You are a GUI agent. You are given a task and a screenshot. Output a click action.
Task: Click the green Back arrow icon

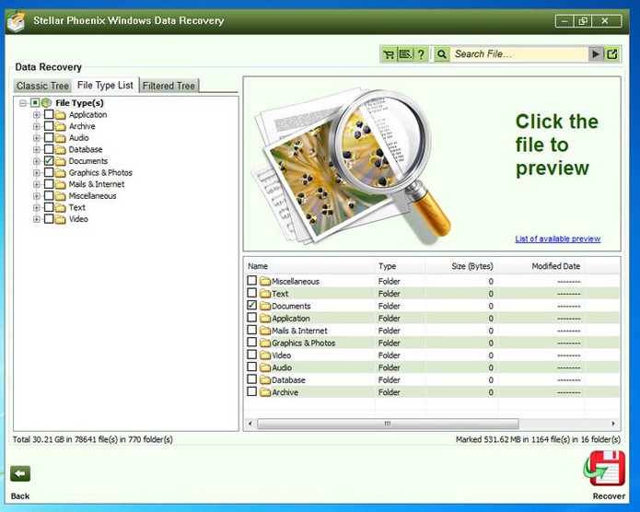point(20,474)
